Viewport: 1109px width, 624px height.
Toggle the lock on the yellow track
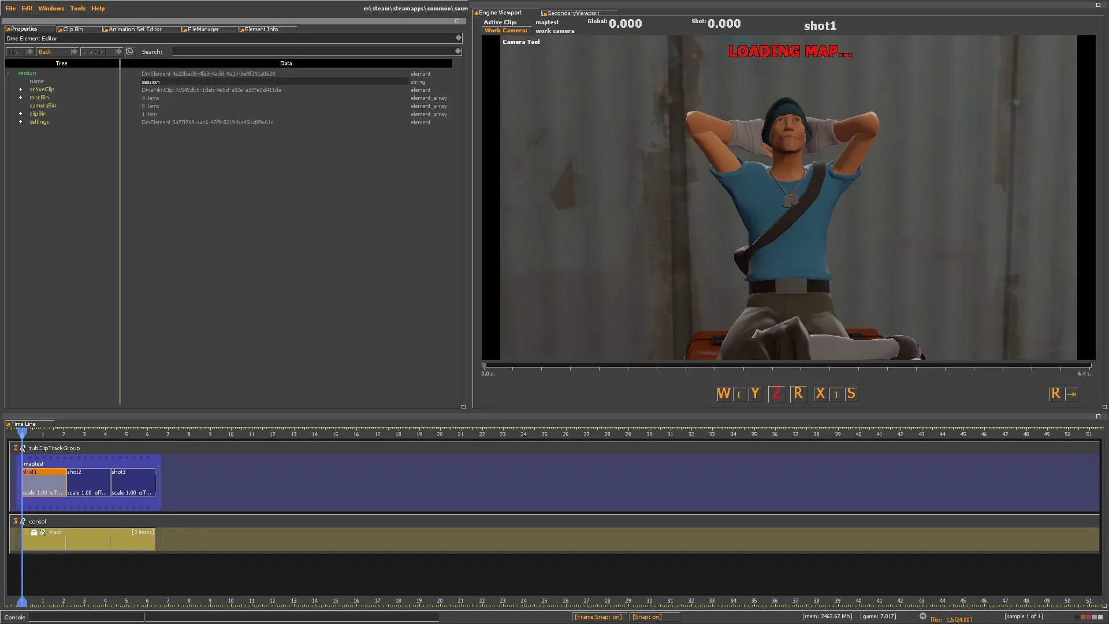tap(34, 532)
